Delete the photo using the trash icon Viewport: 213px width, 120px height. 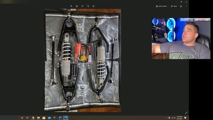pos(77,6)
